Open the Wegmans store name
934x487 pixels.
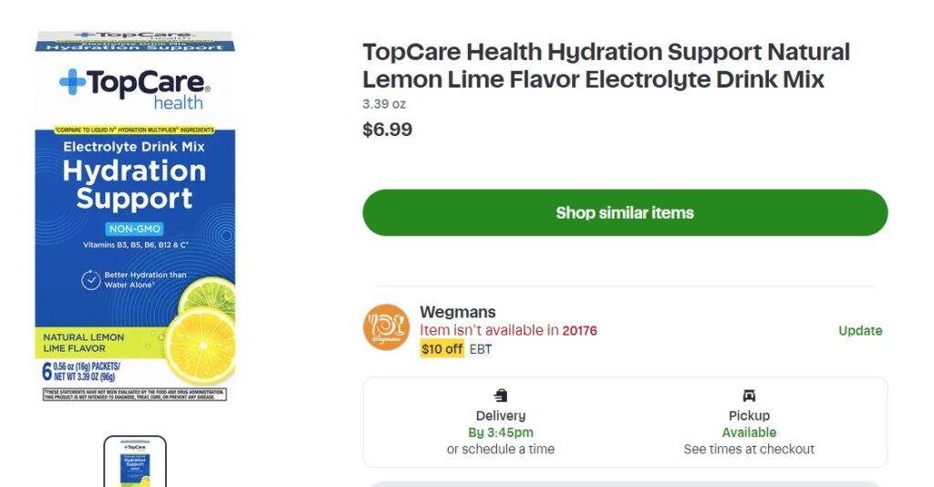(x=458, y=312)
